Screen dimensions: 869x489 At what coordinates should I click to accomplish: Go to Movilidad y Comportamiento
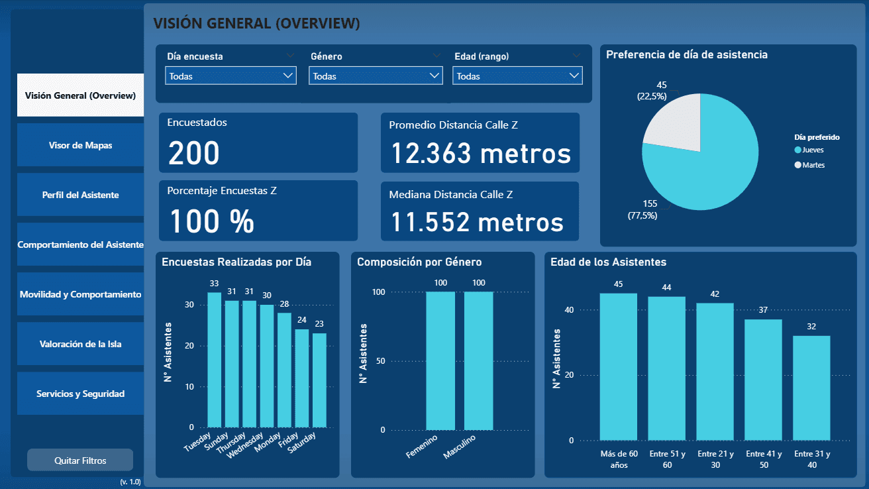tap(79, 294)
